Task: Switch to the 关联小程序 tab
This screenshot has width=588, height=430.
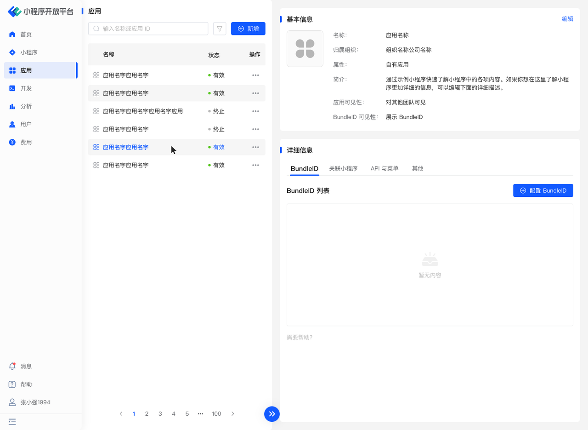Action: coord(343,168)
